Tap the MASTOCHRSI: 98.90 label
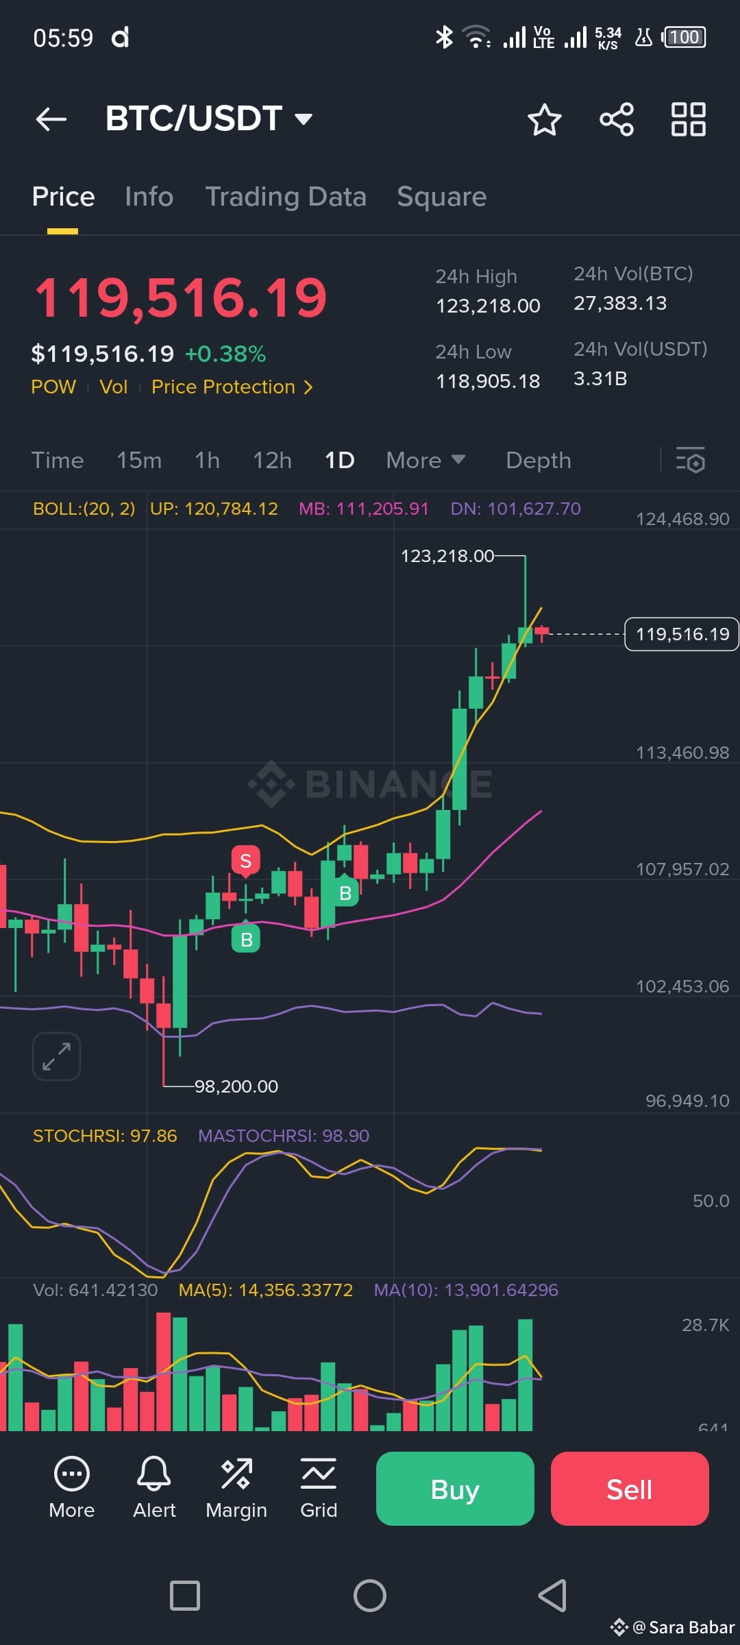 (284, 1136)
